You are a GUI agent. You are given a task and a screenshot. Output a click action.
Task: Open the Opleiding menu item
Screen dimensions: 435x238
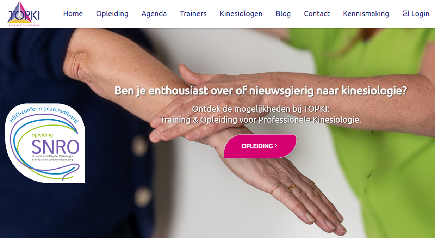(112, 13)
